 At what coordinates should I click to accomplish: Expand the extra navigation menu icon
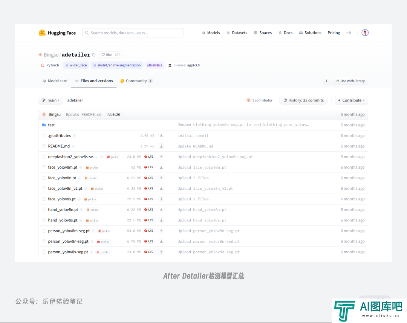pos(349,33)
